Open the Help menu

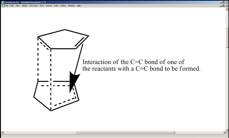79,6
